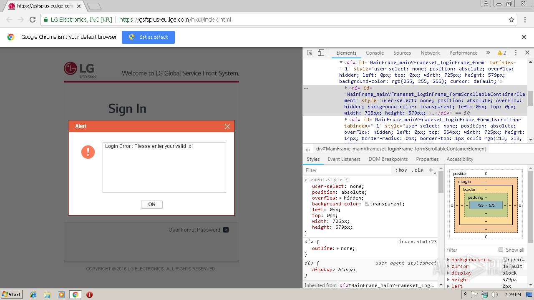Open the Chrome menu
The height and width of the screenshot is (300, 534).
point(525,20)
